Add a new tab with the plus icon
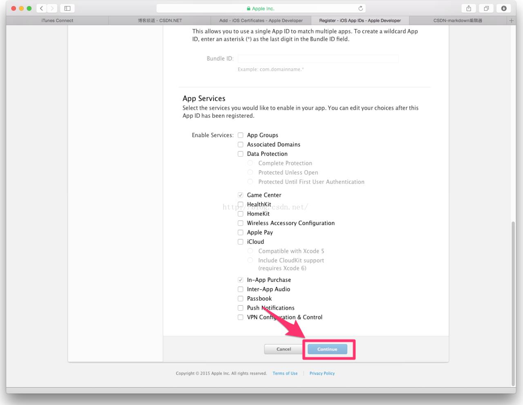This screenshot has height=405, width=523. click(511, 20)
